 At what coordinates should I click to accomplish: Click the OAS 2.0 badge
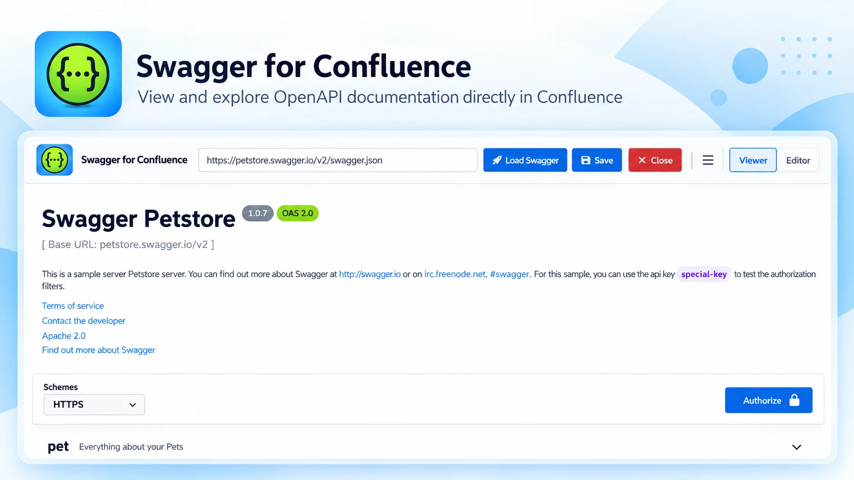click(297, 213)
